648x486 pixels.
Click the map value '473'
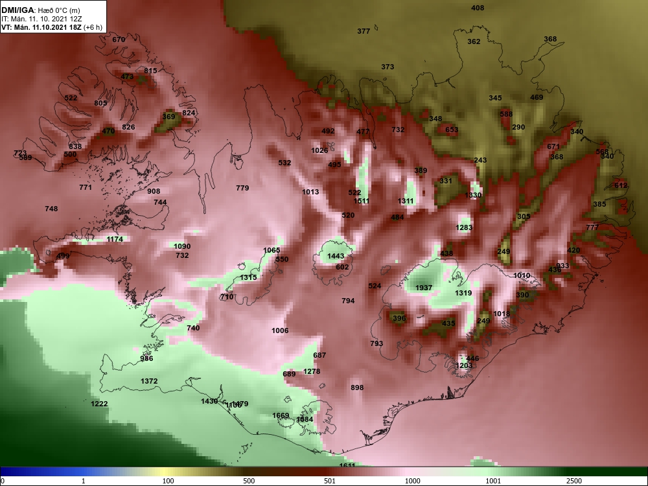pyautogui.click(x=127, y=77)
